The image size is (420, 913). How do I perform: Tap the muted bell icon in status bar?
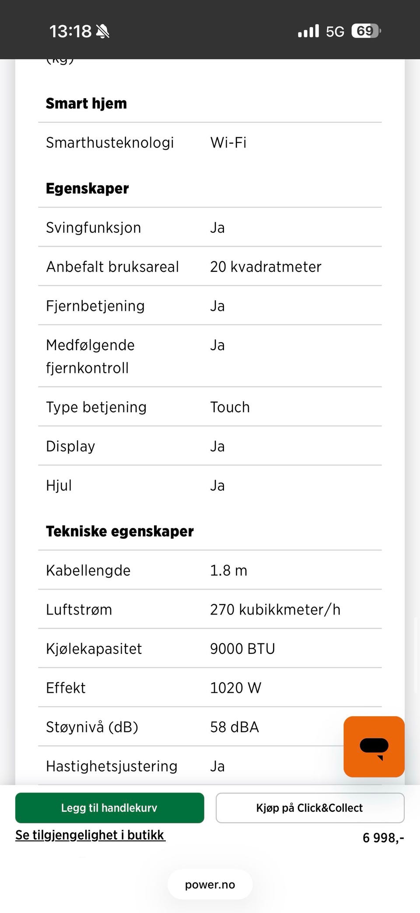pos(103,31)
